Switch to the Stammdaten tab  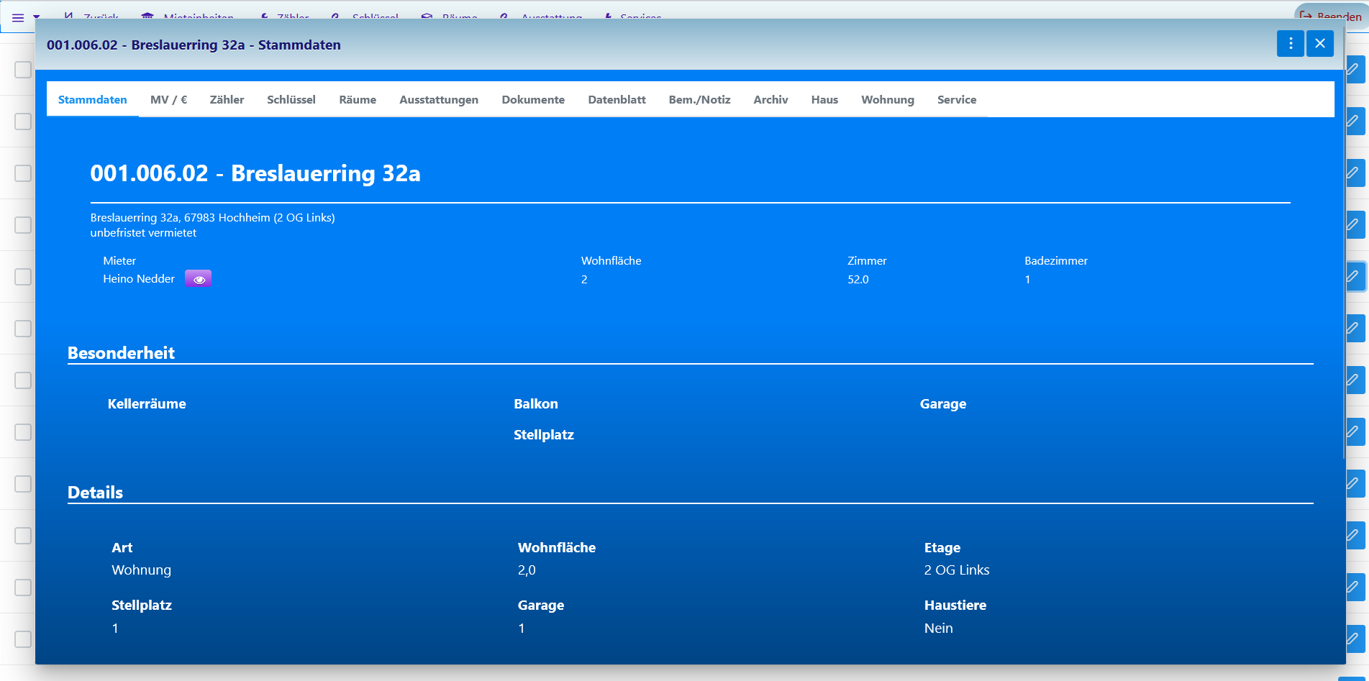(93, 100)
